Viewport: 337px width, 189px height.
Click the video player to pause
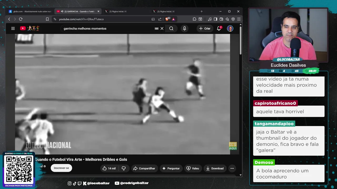pos(122,94)
